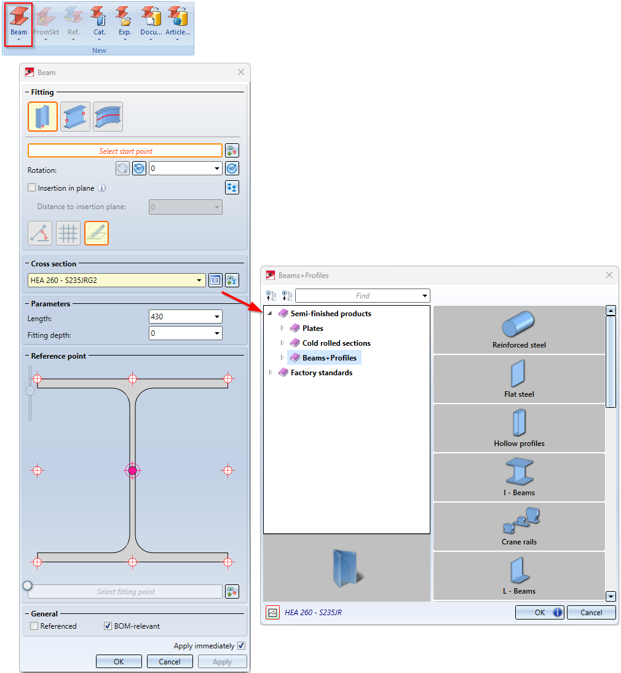The width and height of the screenshot is (621, 673).
Task: Open the Length value dropdown
Action: [217, 317]
